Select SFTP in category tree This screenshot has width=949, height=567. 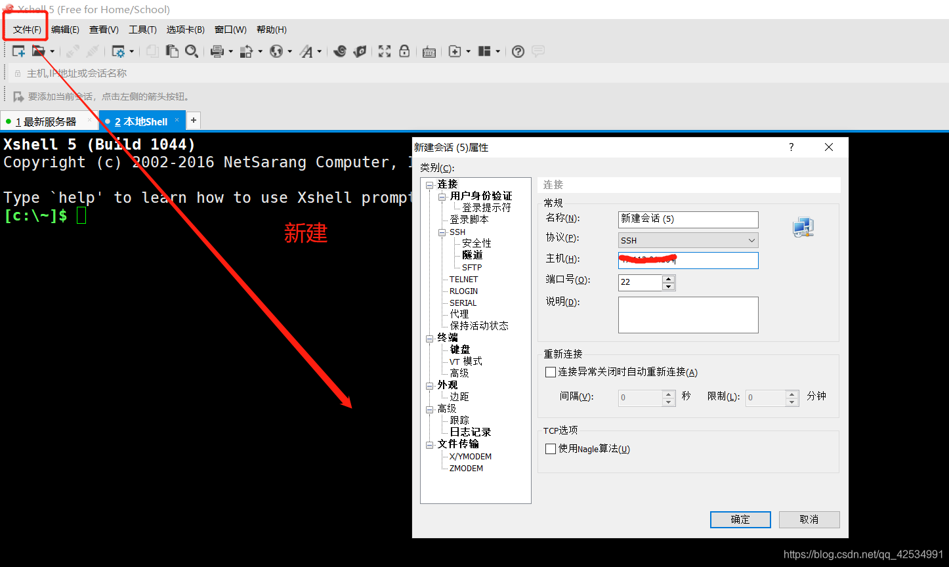tap(472, 268)
